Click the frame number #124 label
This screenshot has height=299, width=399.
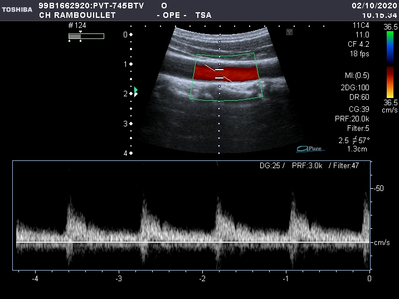(x=79, y=26)
